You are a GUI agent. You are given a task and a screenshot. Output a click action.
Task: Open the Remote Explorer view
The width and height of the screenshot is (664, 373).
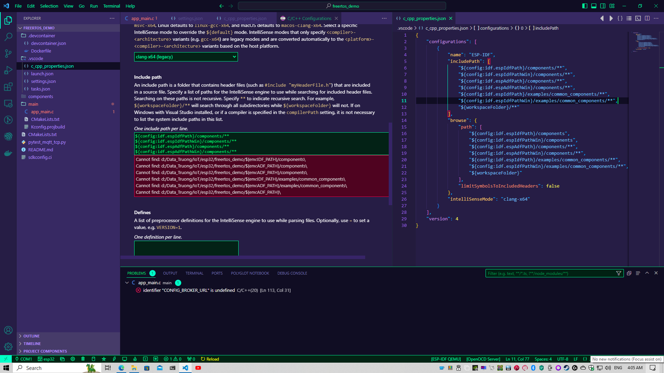coord(8,103)
